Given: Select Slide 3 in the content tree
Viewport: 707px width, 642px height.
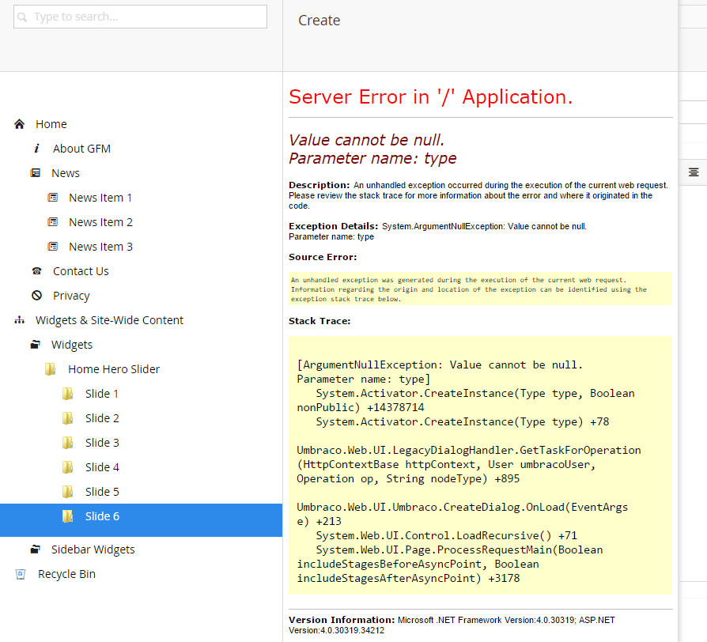Looking at the screenshot, I should click(102, 443).
